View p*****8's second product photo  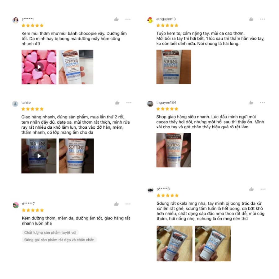click(x=213, y=243)
